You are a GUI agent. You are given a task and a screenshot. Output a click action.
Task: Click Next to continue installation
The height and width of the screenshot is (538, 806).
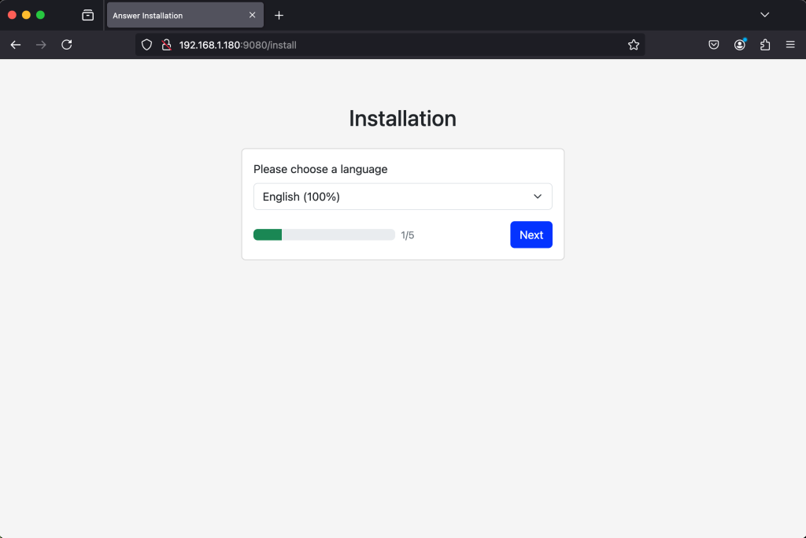click(x=531, y=234)
